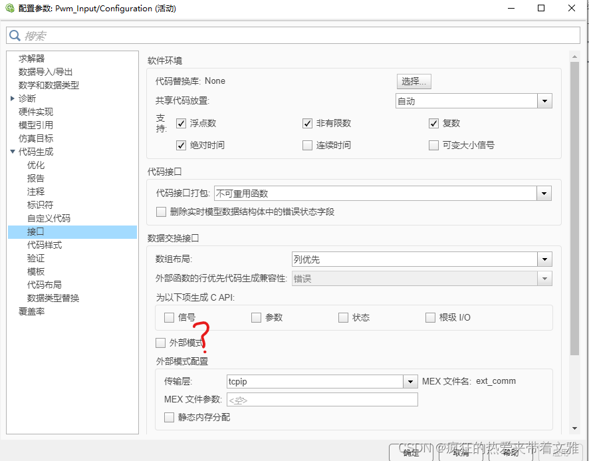The image size is (589, 461).
Task: Expand the 诊断 tree node
Action: [13, 98]
